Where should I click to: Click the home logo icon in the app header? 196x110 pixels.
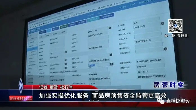tap(29, 32)
